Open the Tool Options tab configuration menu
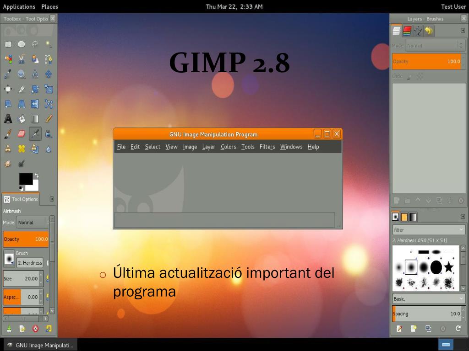This screenshot has width=469, height=351. [x=52, y=199]
